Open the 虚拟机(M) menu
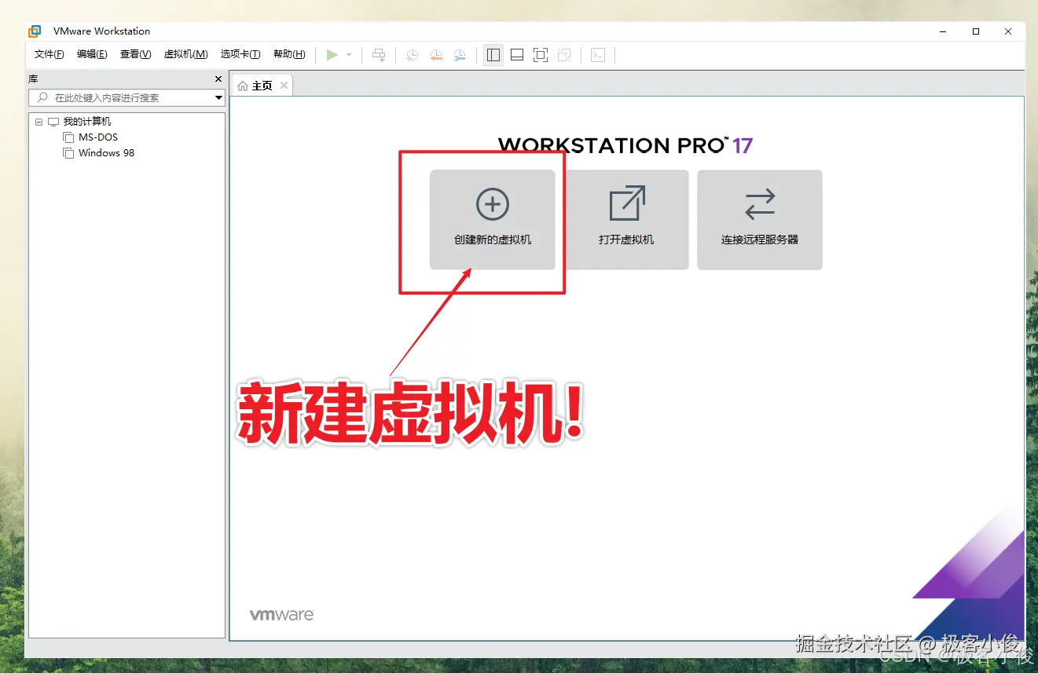The width and height of the screenshot is (1038, 673). click(185, 54)
